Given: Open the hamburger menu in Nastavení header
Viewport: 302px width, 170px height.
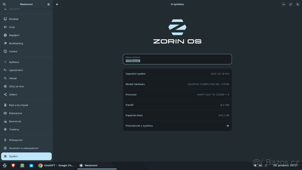Looking at the screenshot, I should click(x=49, y=4).
